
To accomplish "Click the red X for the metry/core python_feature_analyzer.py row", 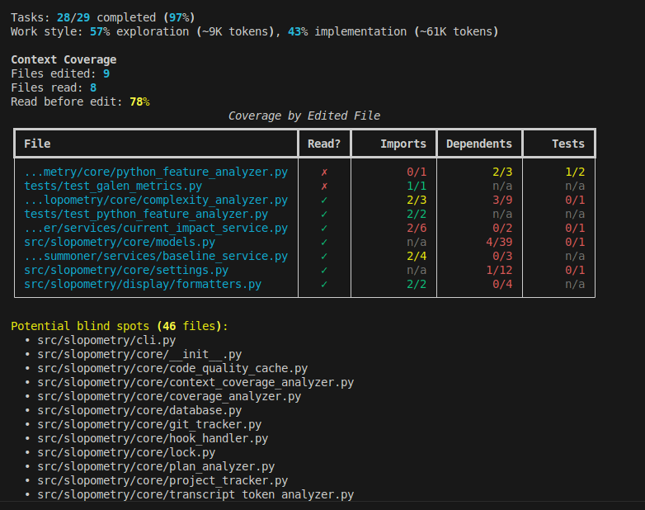I will [x=324, y=172].
